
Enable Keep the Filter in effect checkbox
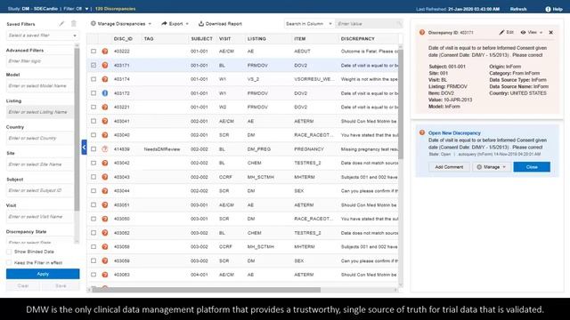pyautogui.click(x=9, y=262)
